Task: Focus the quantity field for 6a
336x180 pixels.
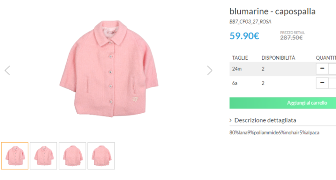Action: [333, 83]
